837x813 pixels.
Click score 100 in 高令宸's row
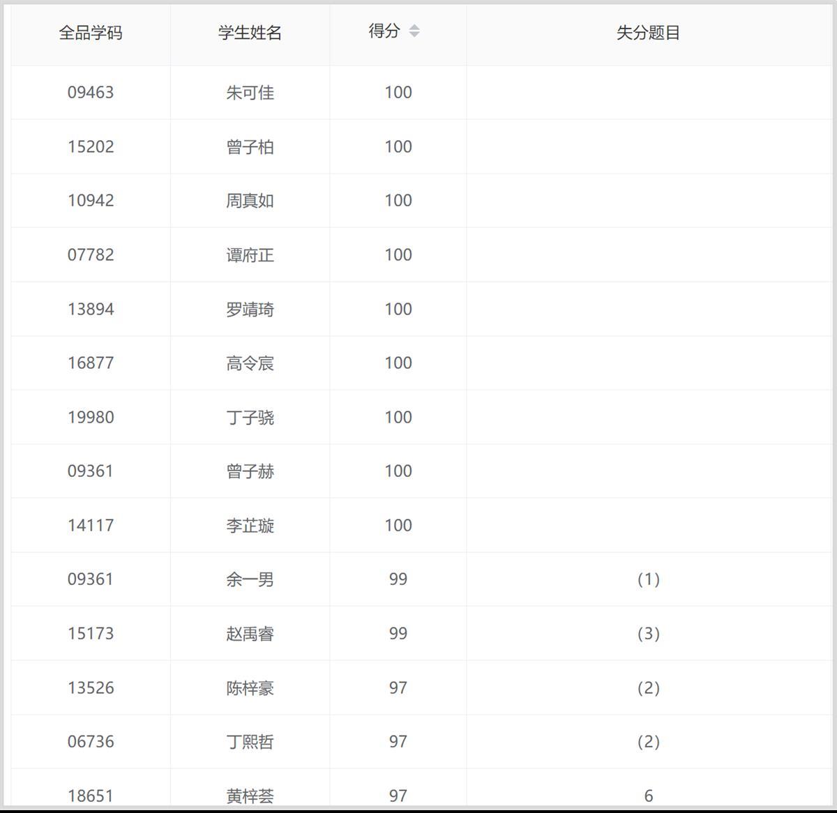click(x=398, y=363)
